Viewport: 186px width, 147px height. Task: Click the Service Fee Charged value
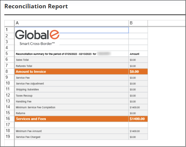pos(138,137)
